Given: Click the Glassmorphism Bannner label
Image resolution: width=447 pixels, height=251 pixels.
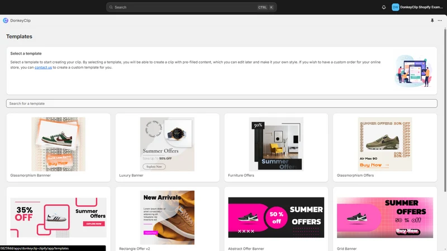Looking at the screenshot, I should click(x=31, y=175).
